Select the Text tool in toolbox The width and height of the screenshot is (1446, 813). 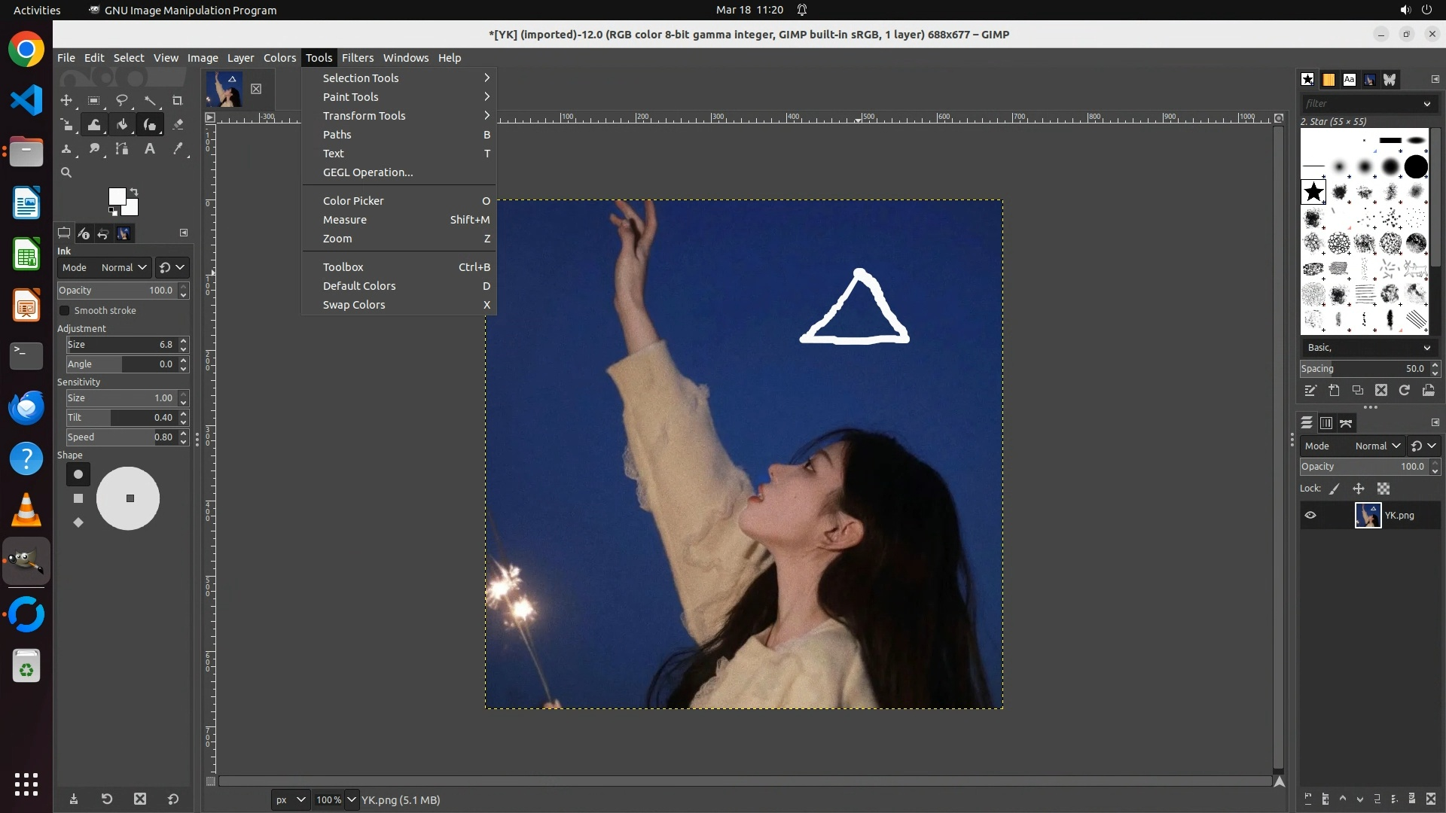(x=150, y=149)
